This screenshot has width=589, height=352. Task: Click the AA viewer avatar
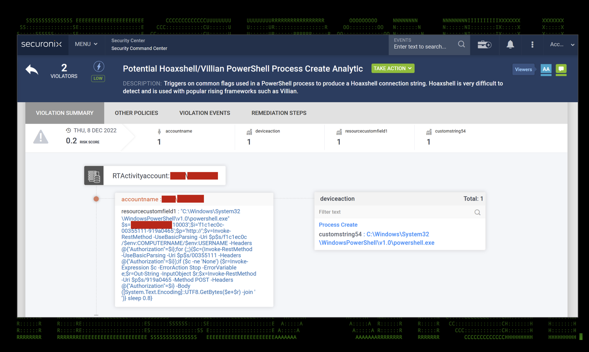(x=546, y=69)
